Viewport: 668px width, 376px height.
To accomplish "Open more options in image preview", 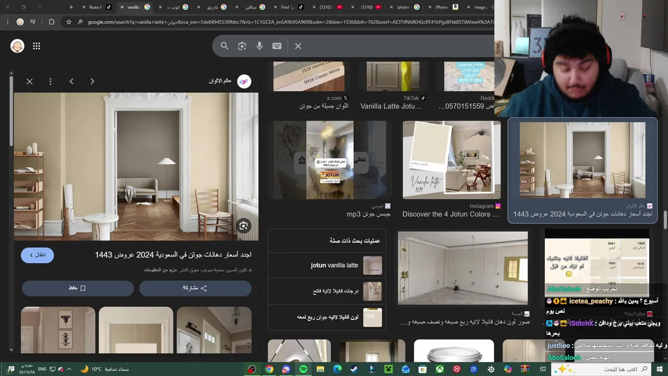I will tap(51, 81).
